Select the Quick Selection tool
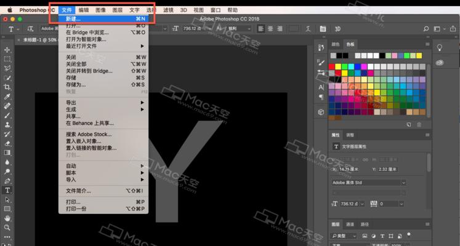 click(x=7, y=78)
